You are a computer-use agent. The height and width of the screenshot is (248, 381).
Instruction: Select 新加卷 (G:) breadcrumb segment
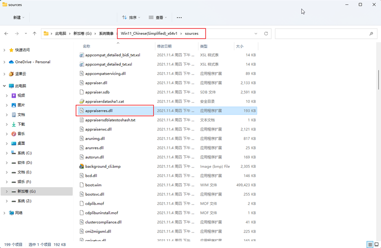point(82,33)
